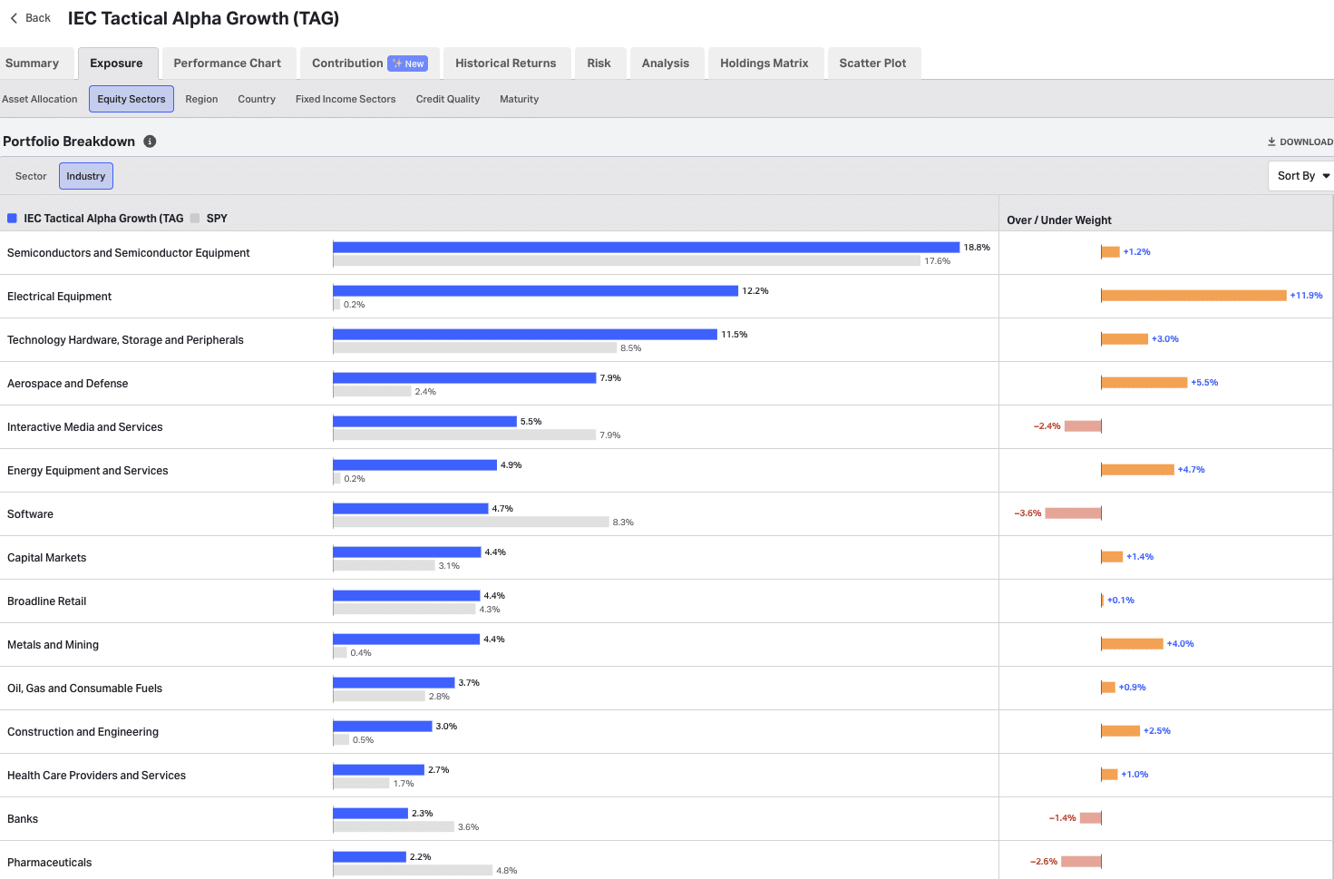
Task: Show the Fixed Income Sectors view
Action: click(346, 99)
